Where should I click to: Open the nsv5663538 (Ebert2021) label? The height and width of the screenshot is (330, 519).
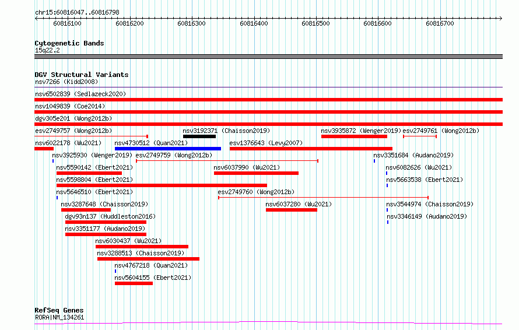coord(425,180)
